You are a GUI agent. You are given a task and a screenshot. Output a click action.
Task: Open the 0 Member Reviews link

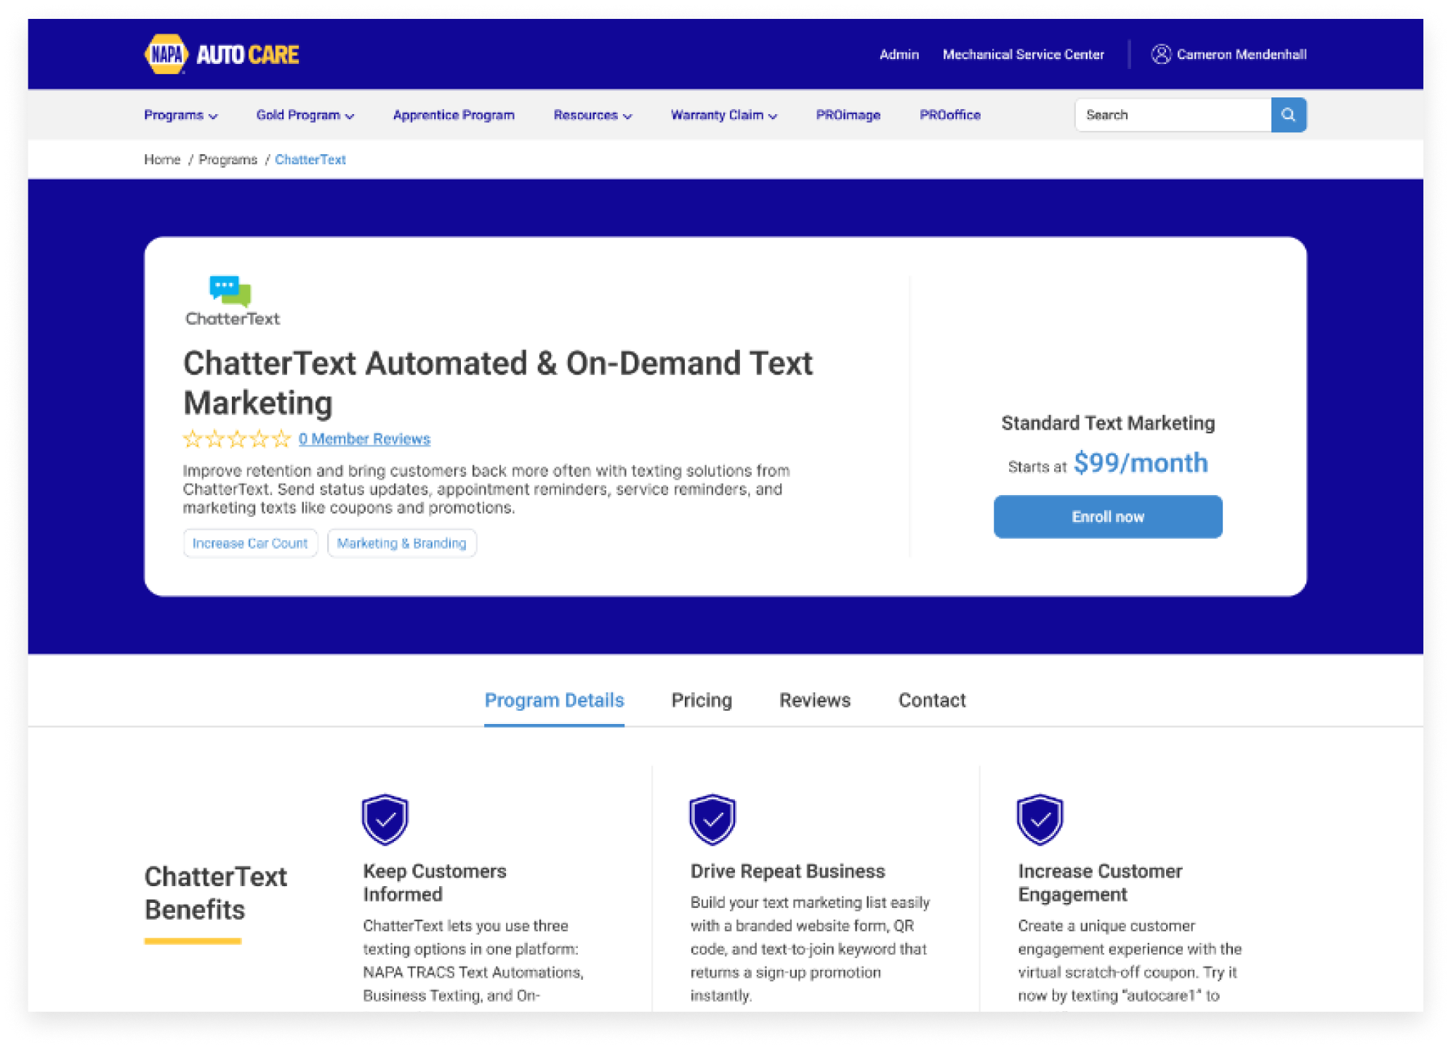[x=364, y=439]
